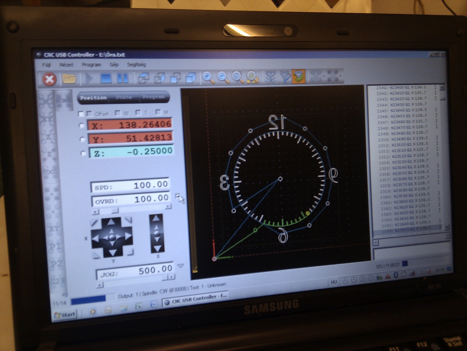Jog X axis left with left arrow

pos(96,238)
